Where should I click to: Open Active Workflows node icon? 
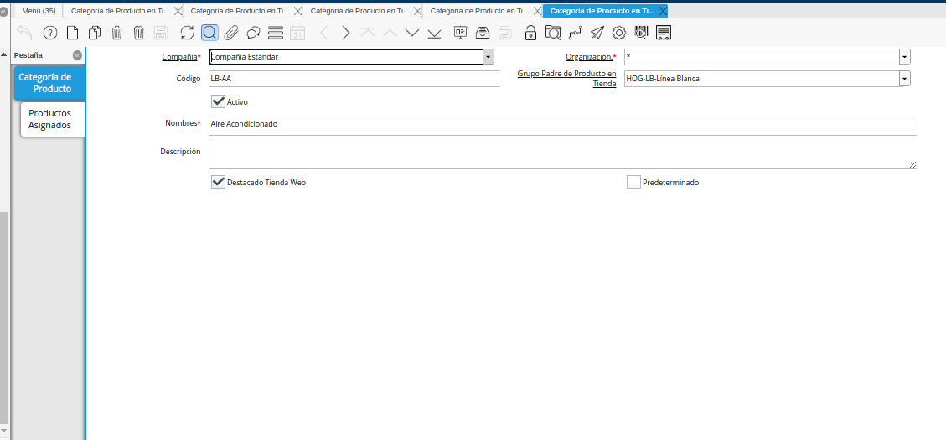(x=575, y=33)
